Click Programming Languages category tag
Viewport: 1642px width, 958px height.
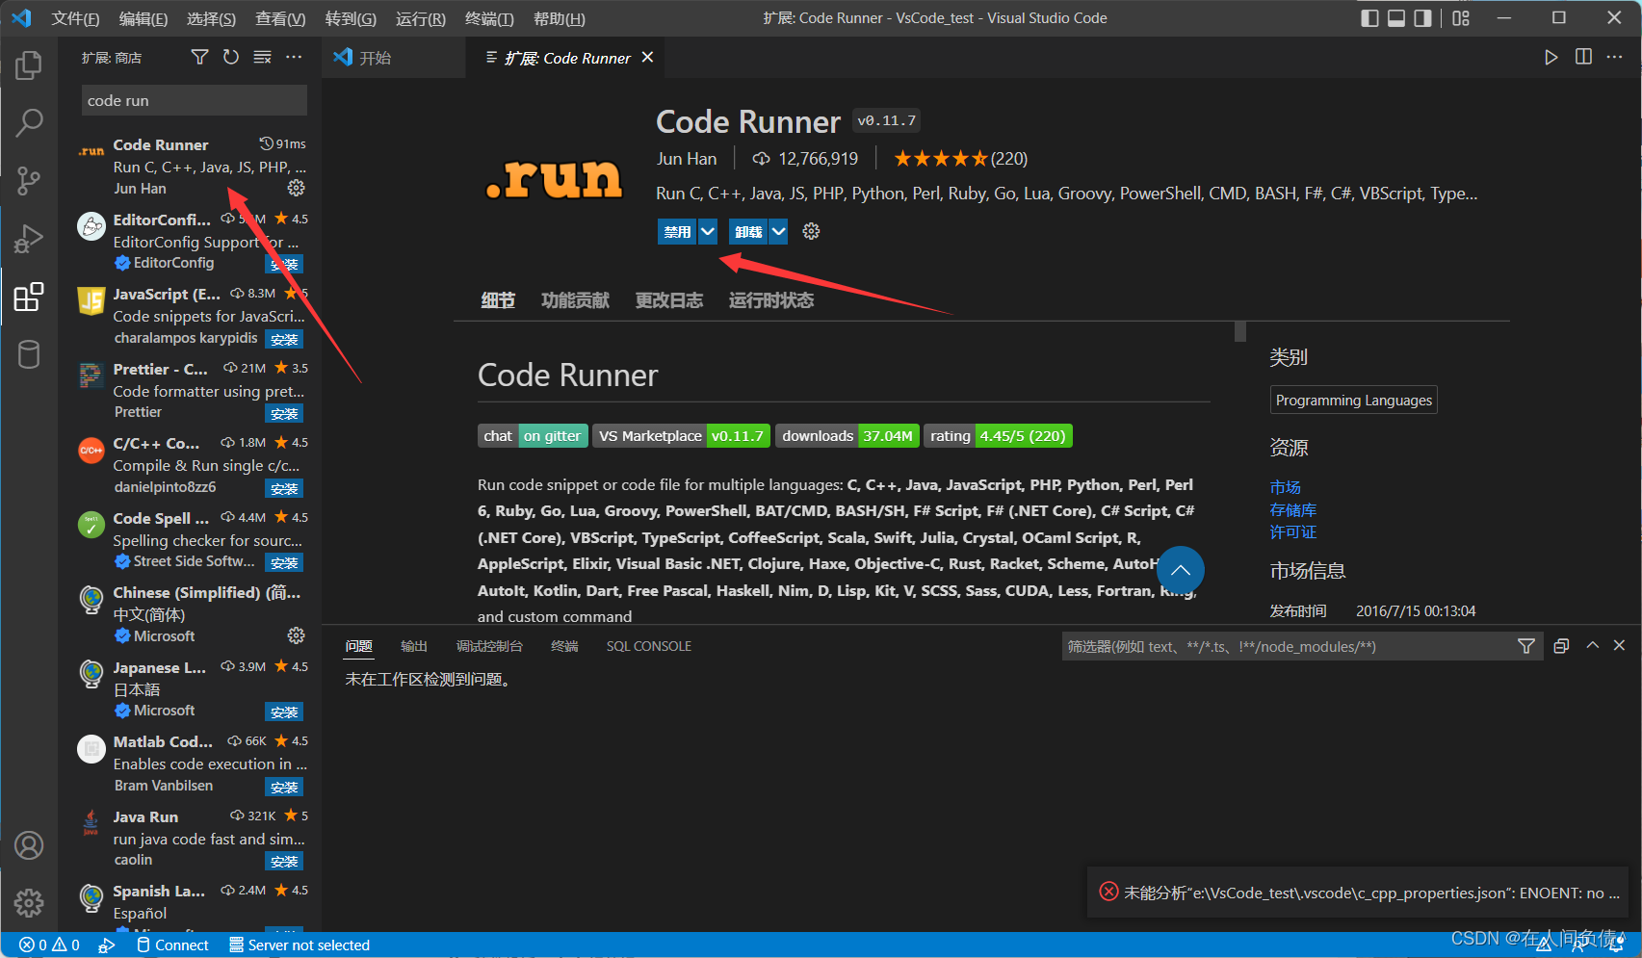pyautogui.click(x=1354, y=401)
